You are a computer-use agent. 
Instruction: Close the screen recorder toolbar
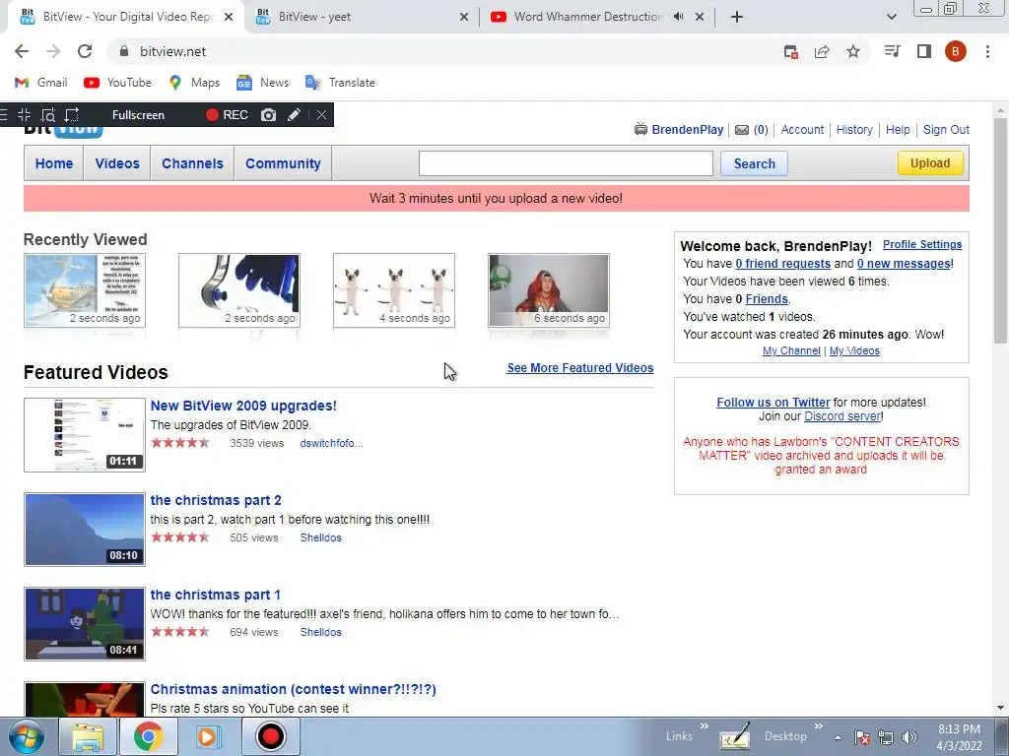(x=321, y=115)
